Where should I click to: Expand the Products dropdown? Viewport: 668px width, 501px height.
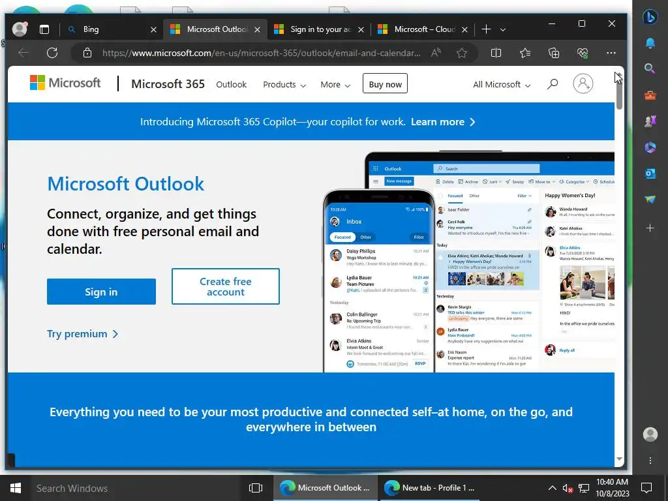284,84
